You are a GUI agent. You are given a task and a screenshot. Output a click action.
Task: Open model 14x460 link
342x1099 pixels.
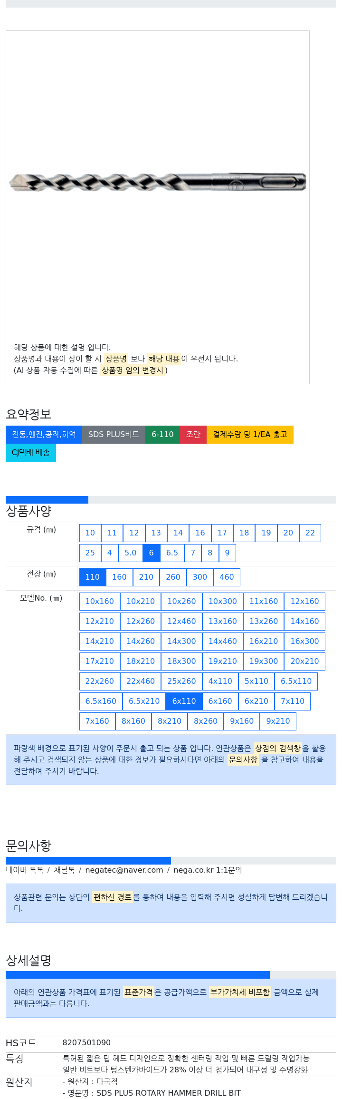223,641
